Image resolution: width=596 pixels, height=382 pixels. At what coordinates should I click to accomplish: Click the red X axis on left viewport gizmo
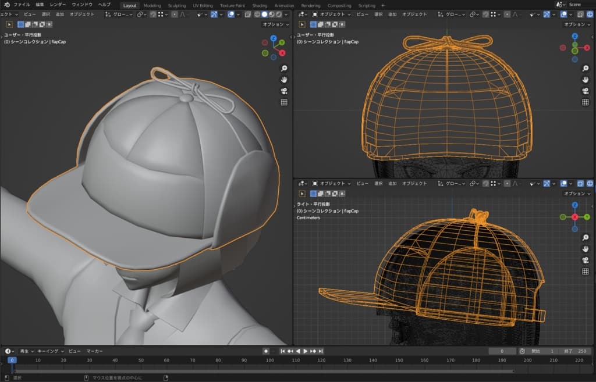(x=282, y=53)
